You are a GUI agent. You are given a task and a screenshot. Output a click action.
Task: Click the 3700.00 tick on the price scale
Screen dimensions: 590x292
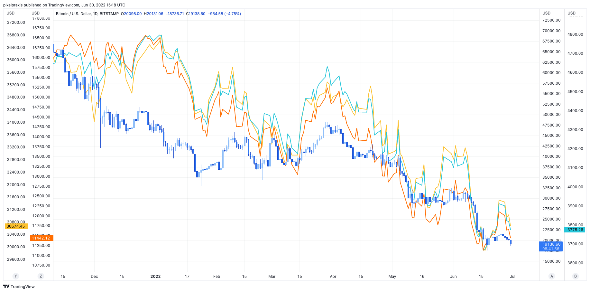575,244
